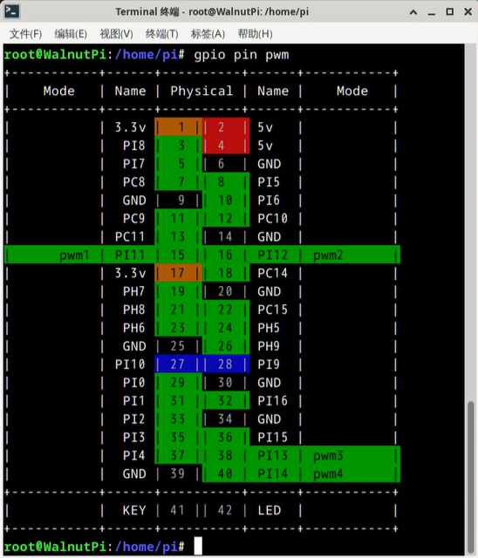The image size is (478, 558).
Task: Maximize the Terminal window
Action: pos(450,11)
